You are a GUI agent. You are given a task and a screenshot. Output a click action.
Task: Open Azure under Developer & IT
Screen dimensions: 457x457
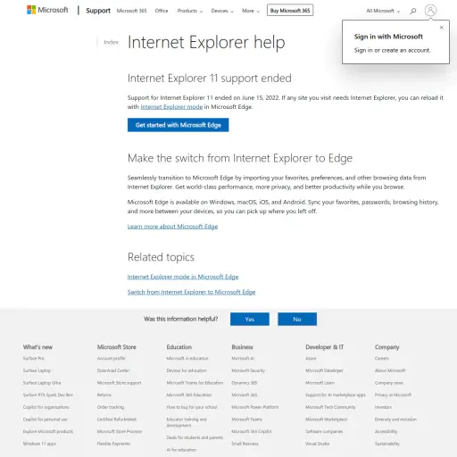coord(311,358)
